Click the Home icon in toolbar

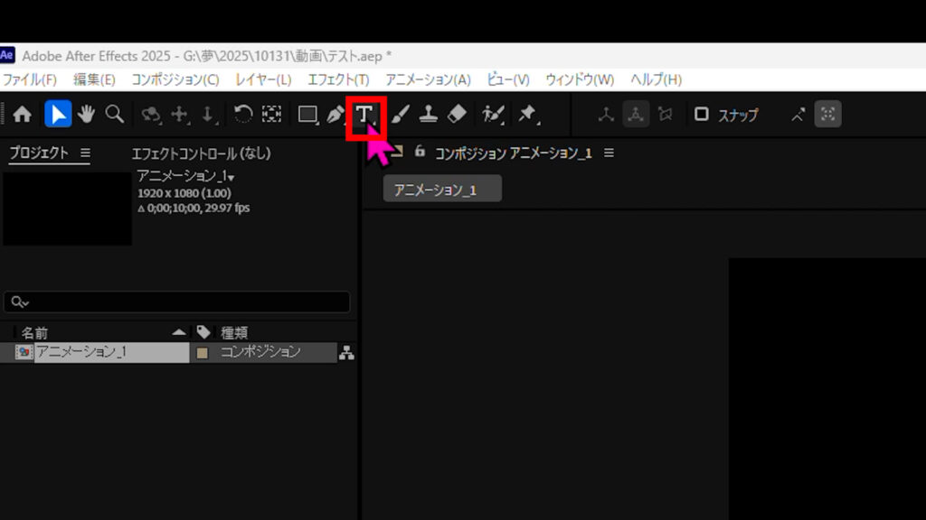[x=23, y=115]
